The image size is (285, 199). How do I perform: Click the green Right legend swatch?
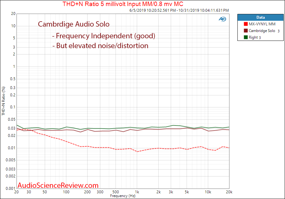point(246,37)
